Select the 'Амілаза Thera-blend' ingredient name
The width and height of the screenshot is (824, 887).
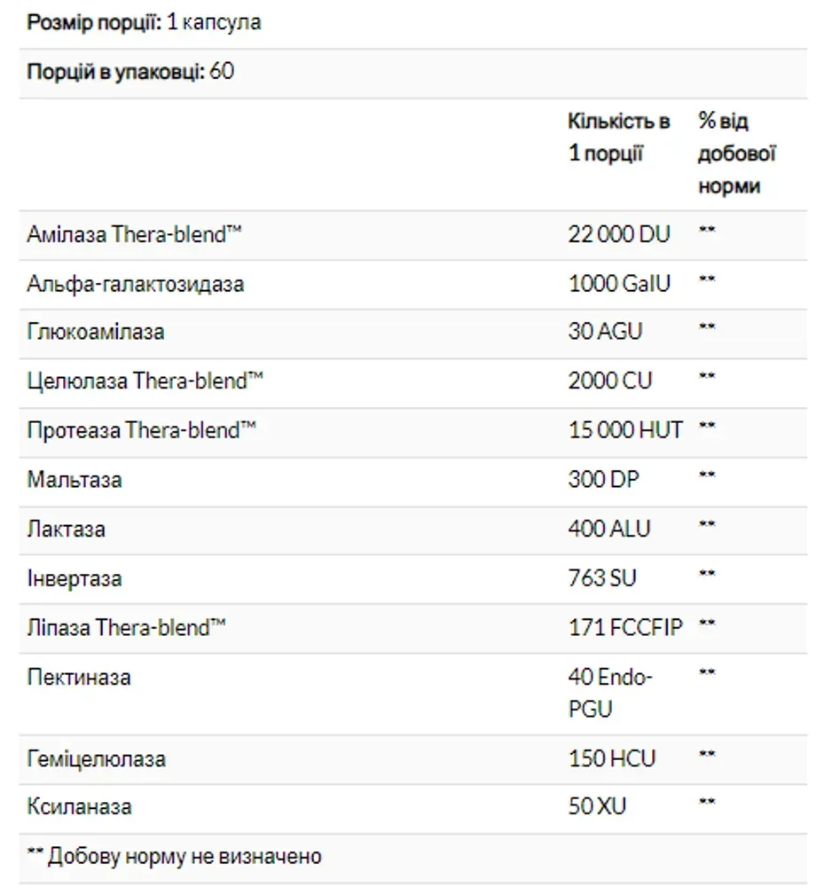coord(135,234)
